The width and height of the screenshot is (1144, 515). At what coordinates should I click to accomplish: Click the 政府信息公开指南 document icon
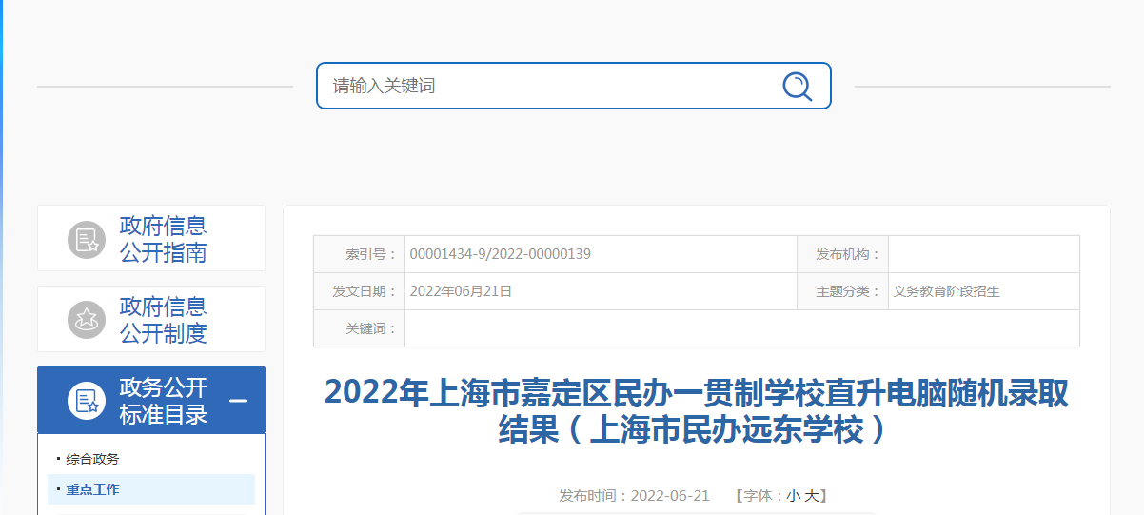(87, 239)
